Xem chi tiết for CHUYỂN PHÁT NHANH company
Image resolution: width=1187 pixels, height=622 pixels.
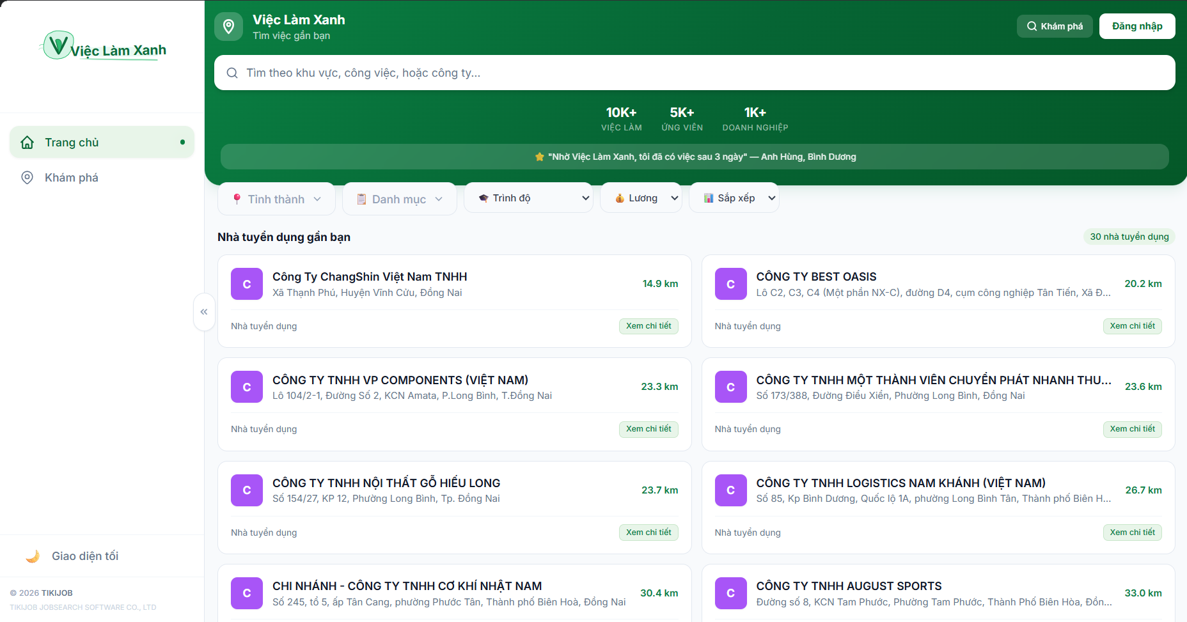click(1132, 429)
